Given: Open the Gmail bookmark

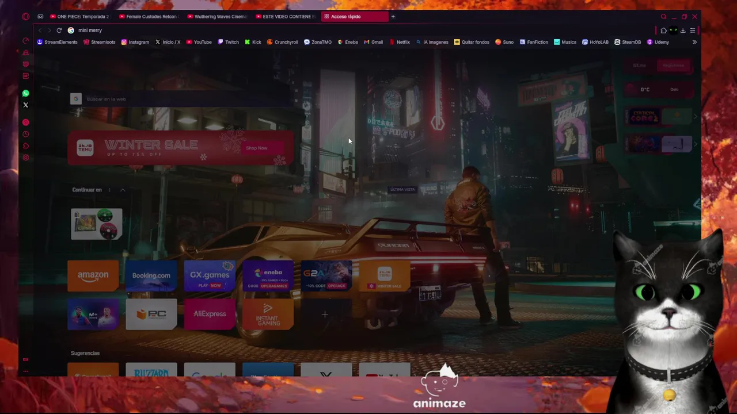Looking at the screenshot, I should pos(374,42).
